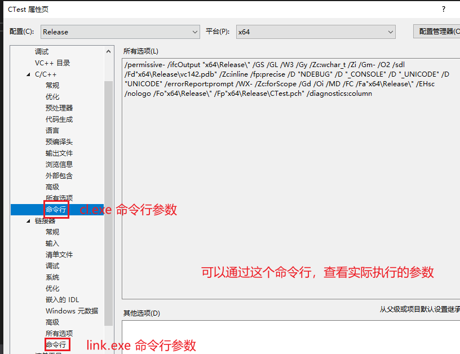Click the 从父级或项目默认设置继承 label
Screen dimensions: 460x354
(x=420, y=309)
